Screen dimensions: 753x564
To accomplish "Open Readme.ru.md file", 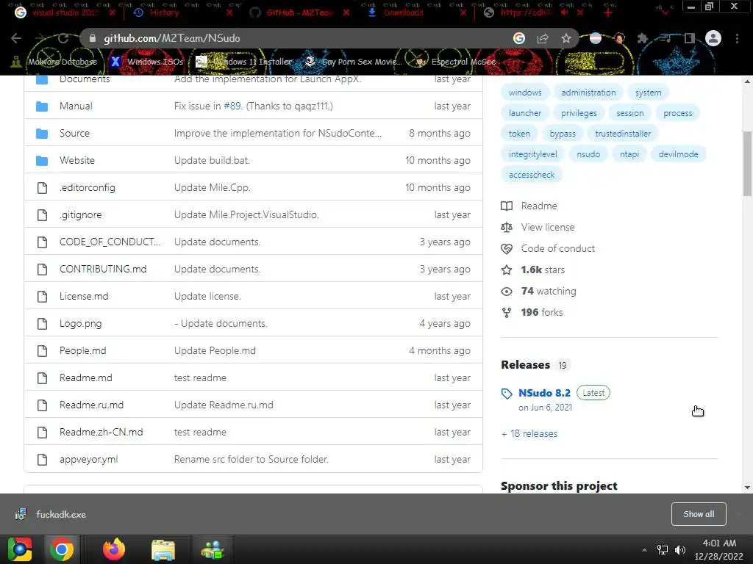I will coord(91,405).
